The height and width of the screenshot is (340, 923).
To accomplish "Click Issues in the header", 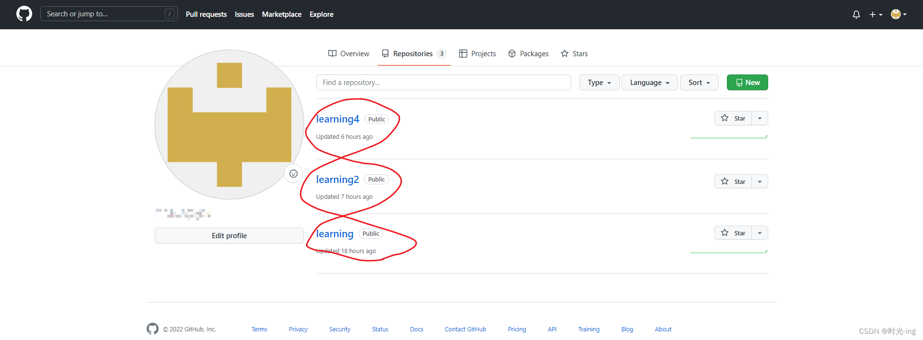I will point(244,14).
